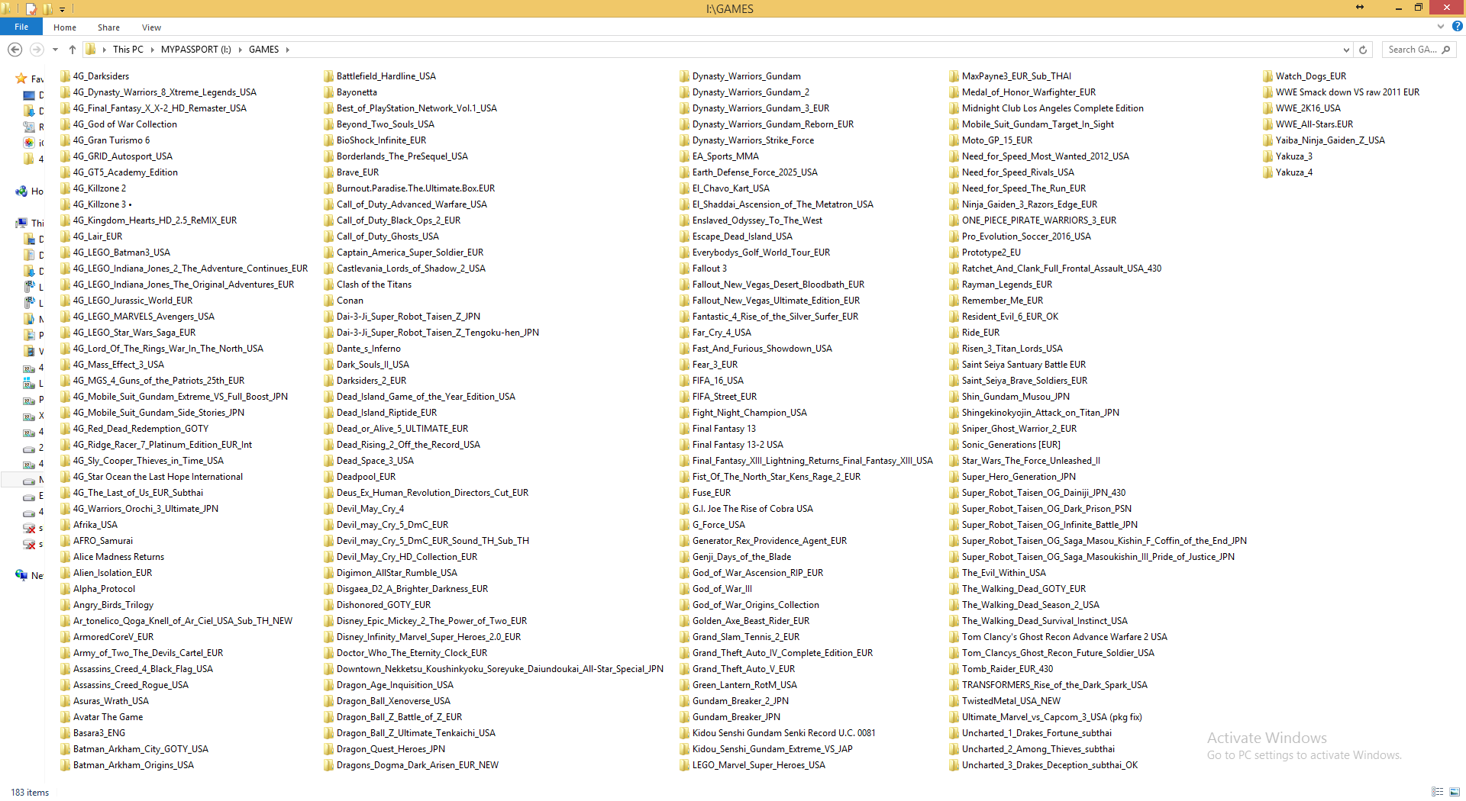Expand the ribbon with the chevron
Screen dimensions: 1466x801
[x=1441, y=27]
